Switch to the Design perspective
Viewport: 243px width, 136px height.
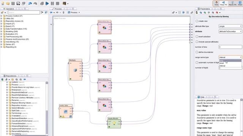[224, 3]
